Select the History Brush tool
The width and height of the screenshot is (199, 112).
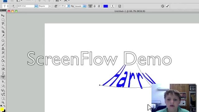pos(3,53)
